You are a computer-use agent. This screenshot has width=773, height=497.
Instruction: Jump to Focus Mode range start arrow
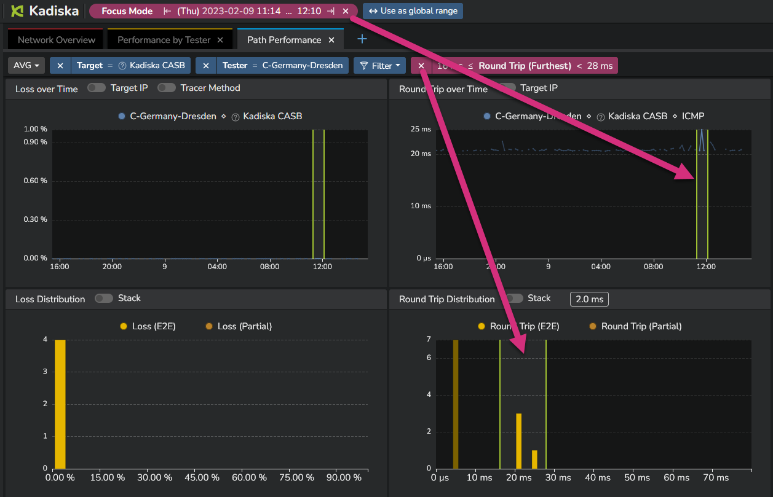167,11
